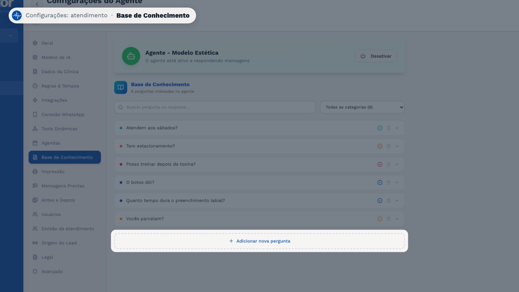Screen dimensions: 519x292
Task: Click the Desativar button
Action: pyautogui.click(x=376, y=56)
